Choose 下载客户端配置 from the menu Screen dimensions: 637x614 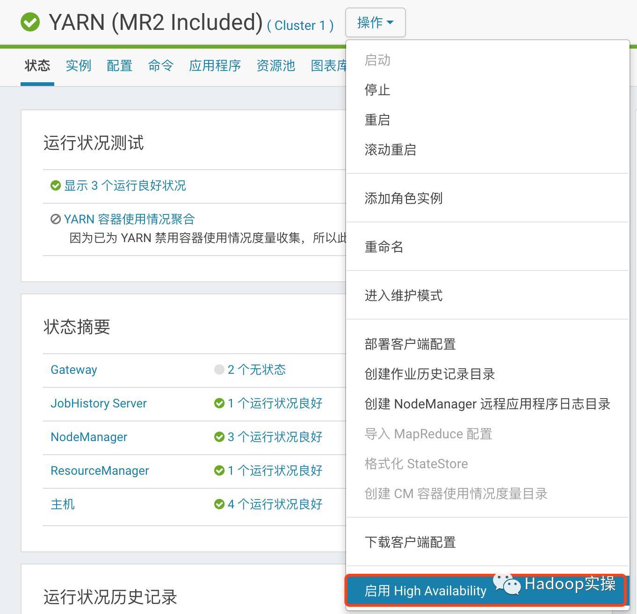pyautogui.click(x=488, y=542)
